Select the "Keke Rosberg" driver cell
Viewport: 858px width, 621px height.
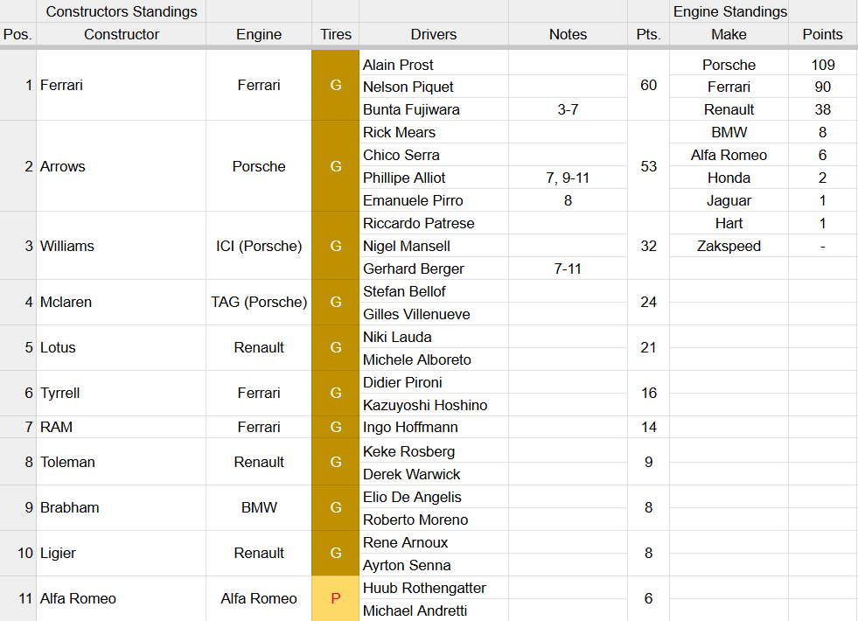pos(434,451)
